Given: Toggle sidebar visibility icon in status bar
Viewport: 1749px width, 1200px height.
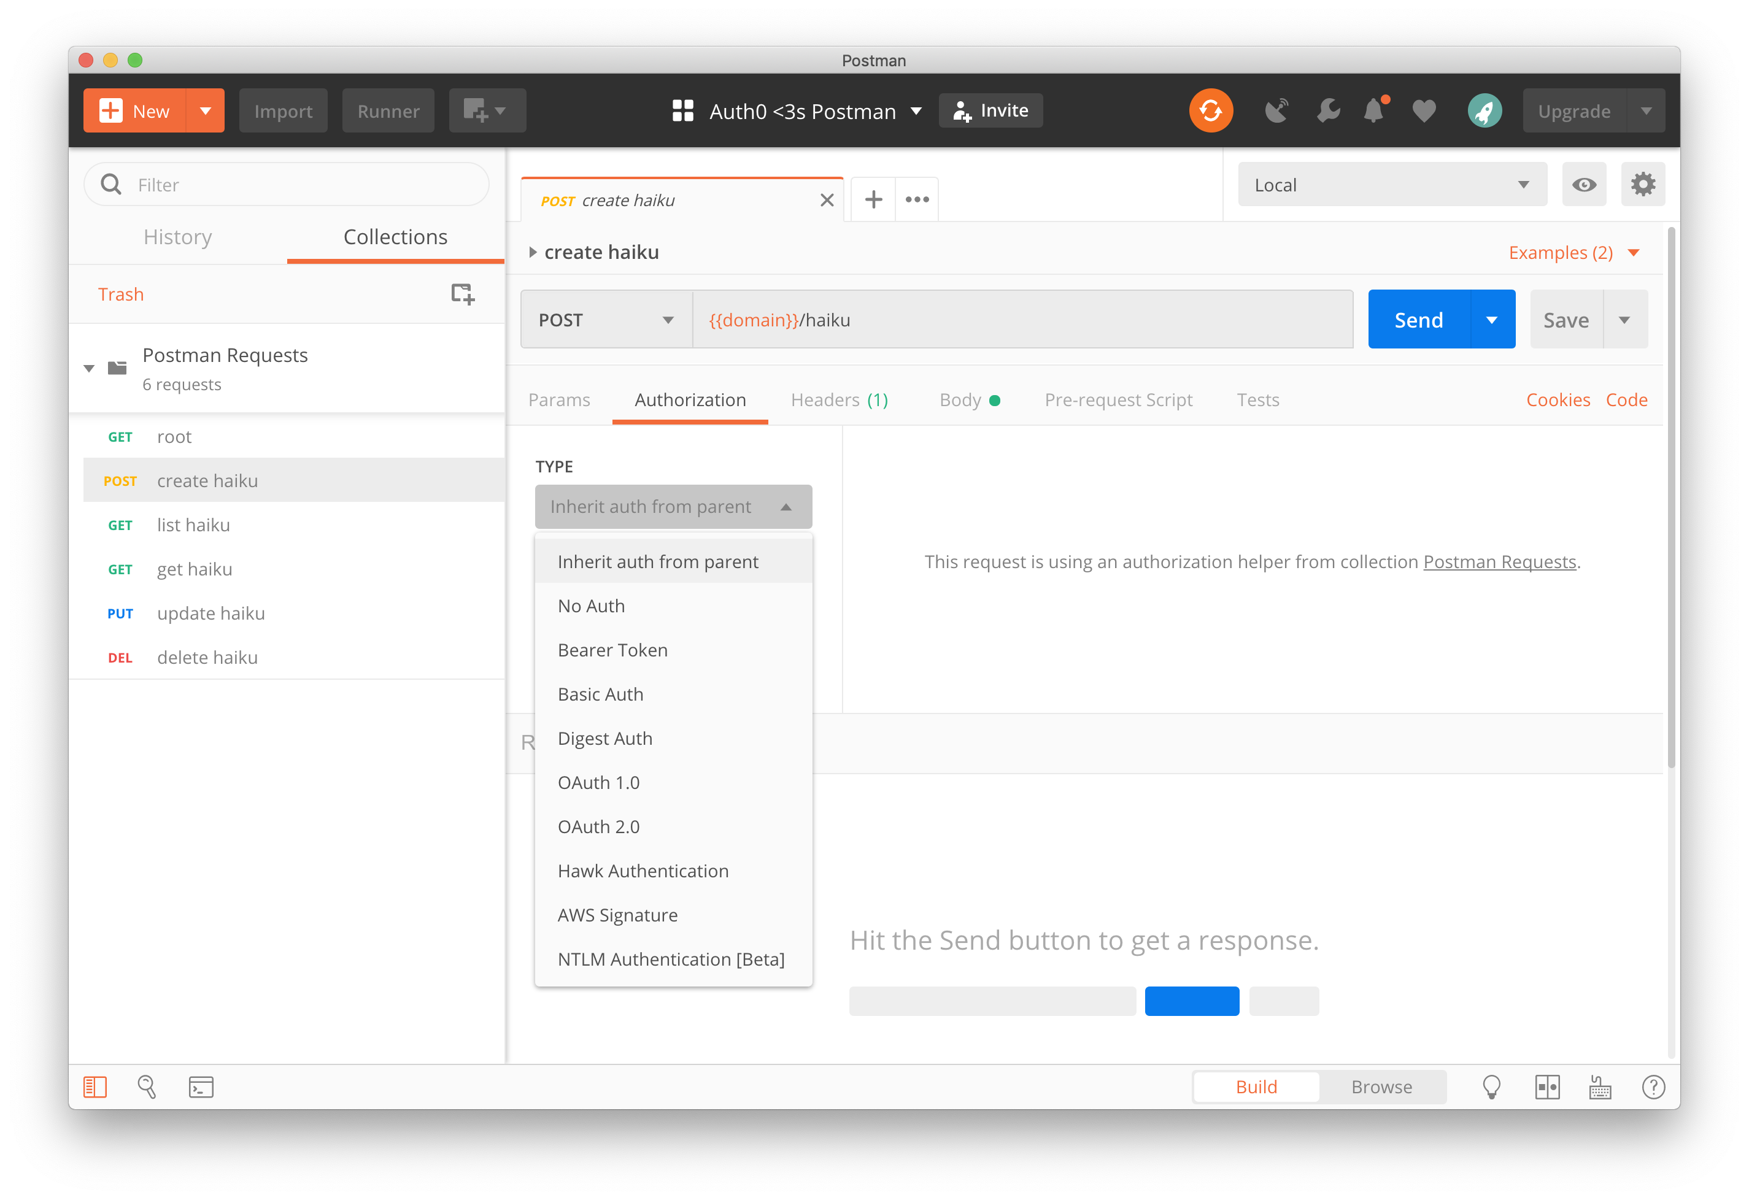Looking at the screenshot, I should (95, 1087).
